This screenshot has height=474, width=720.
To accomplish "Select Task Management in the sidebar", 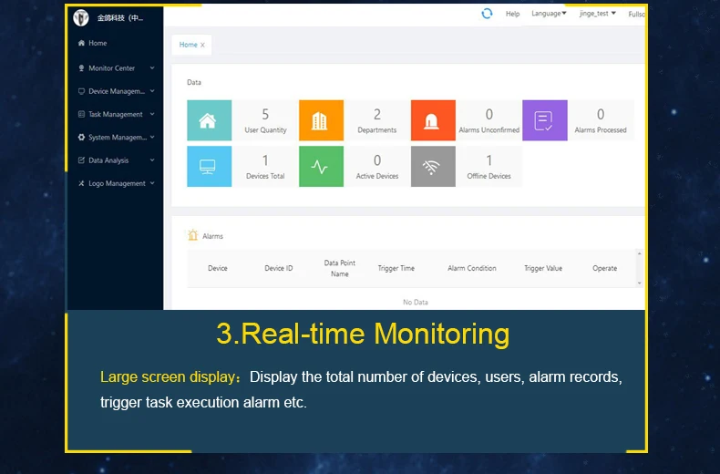I will tap(115, 114).
